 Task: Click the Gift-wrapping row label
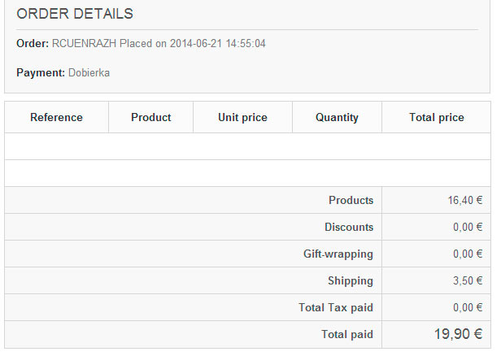[338, 254]
